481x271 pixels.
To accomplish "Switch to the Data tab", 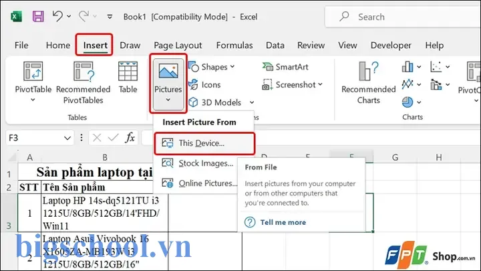I will [x=275, y=46].
